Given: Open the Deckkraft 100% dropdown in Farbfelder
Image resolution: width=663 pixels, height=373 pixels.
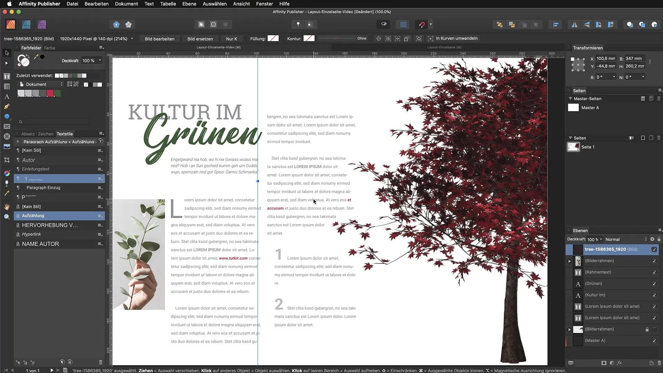Looking at the screenshot, I should pyautogui.click(x=100, y=60).
